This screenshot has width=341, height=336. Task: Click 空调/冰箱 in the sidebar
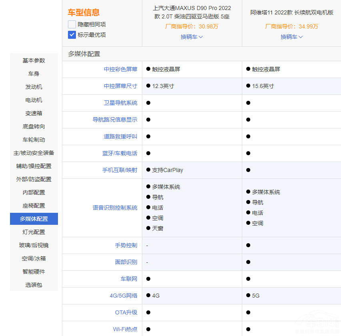point(34,258)
